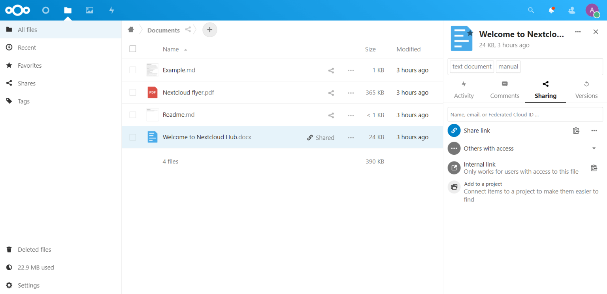Open the Dashboard from the top bar
607x294 pixels.
[x=45, y=10]
